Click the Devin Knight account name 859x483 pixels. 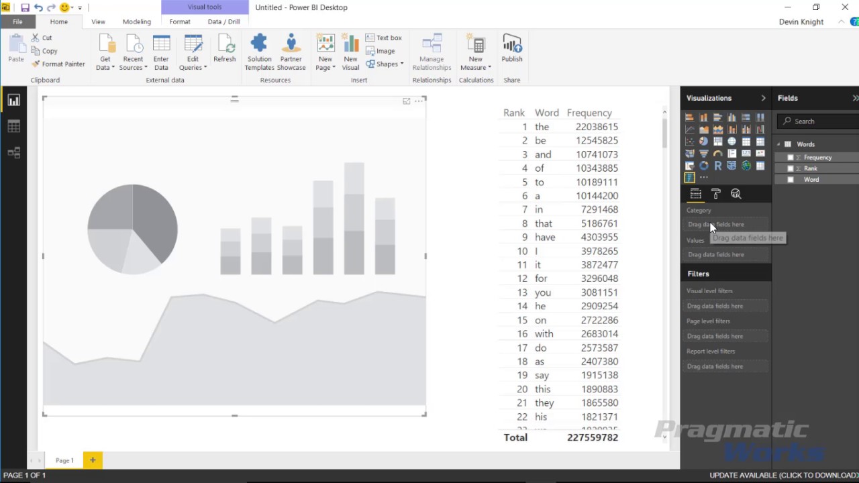pyautogui.click(x=801, y=22)
